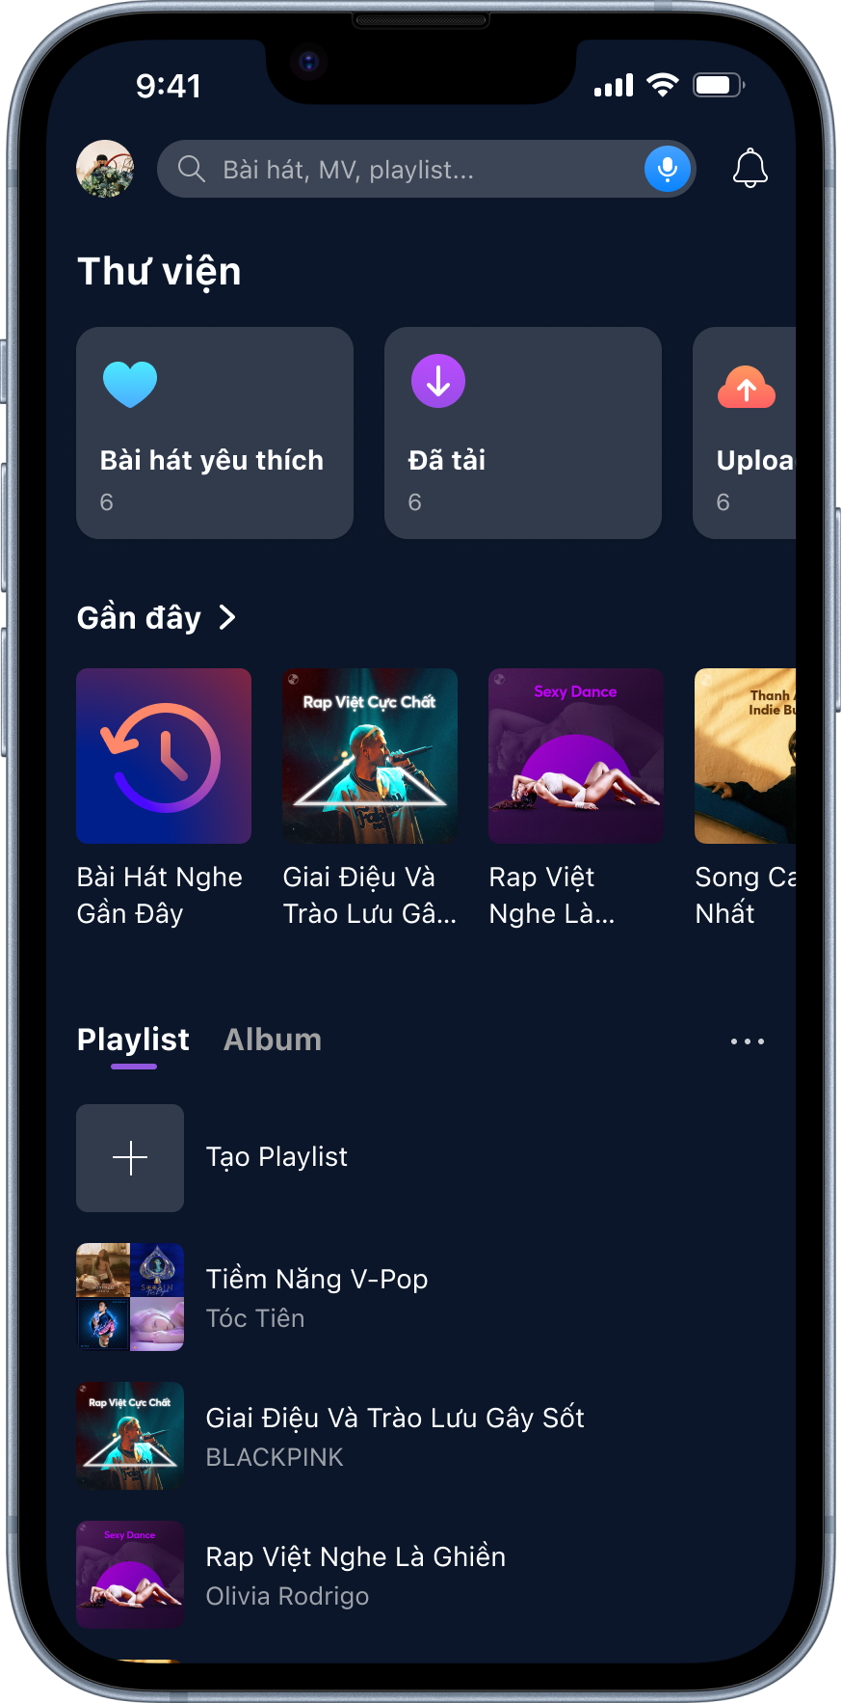Tap the microphone voice search icon

point(667,170)
